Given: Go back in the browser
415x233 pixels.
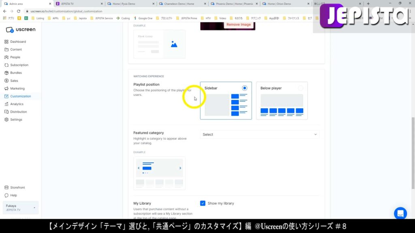Looking at the screenshot, I should (x=5, y=11).
